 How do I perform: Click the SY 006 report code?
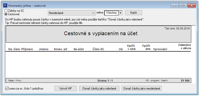185,81
